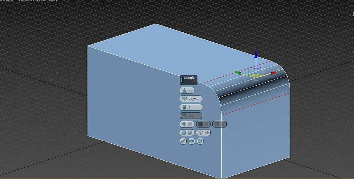Screen dimensions: 354x179
Task: Click the edge chamfer amount field 26,959
Action: [191, 99]
